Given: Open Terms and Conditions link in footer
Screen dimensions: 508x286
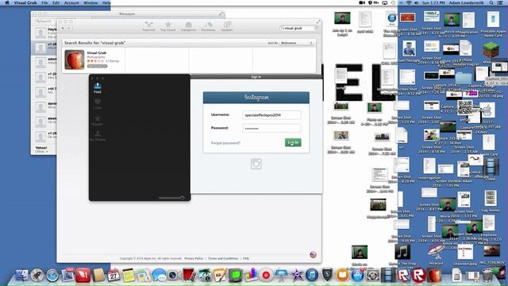Looking at the screenshot, I should (x=223, y=258).
